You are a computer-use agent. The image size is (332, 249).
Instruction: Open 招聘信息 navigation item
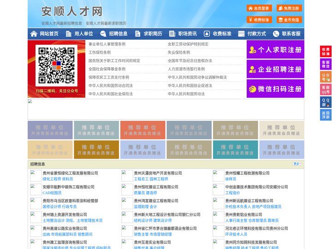(118, 34)
